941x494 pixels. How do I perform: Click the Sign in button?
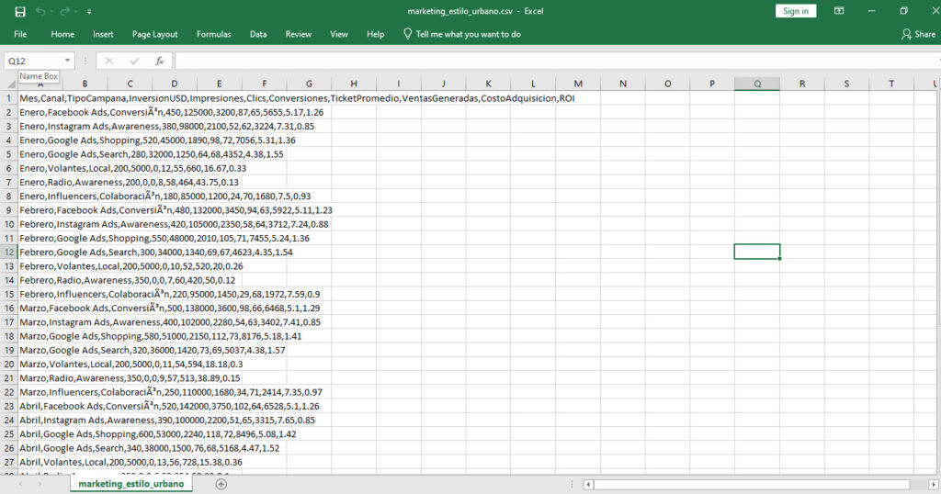[x=796, y=11]
